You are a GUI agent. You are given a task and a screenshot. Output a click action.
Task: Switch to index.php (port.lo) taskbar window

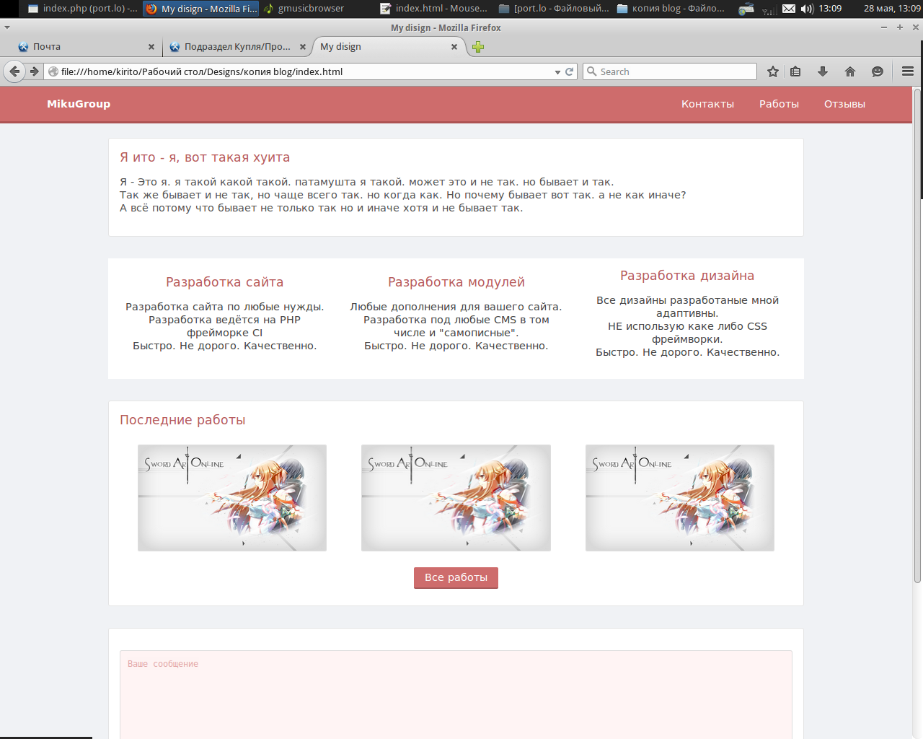(83, 9)
